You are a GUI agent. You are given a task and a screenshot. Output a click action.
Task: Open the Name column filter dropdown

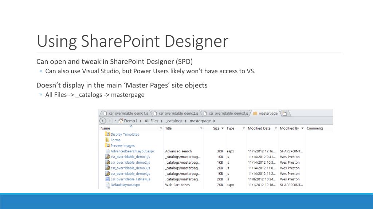[x=161, y=128]
